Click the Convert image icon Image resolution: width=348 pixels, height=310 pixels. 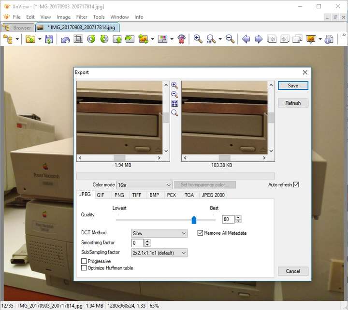click(143, 39)
